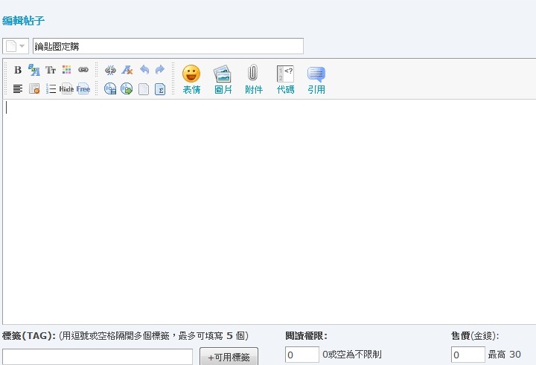Click the blank page icon
This screenshot has height=365, width=536.
pos(144,89)
